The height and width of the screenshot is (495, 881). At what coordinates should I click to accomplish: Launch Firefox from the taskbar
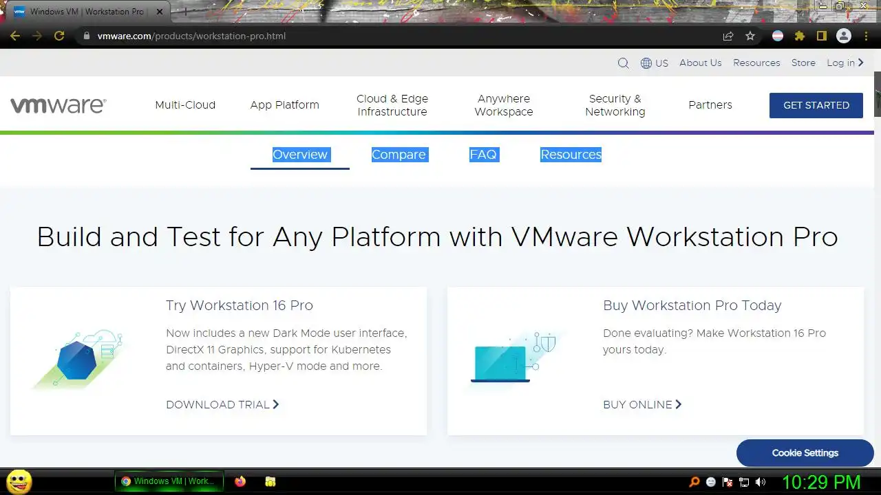[x=240, y=481]
